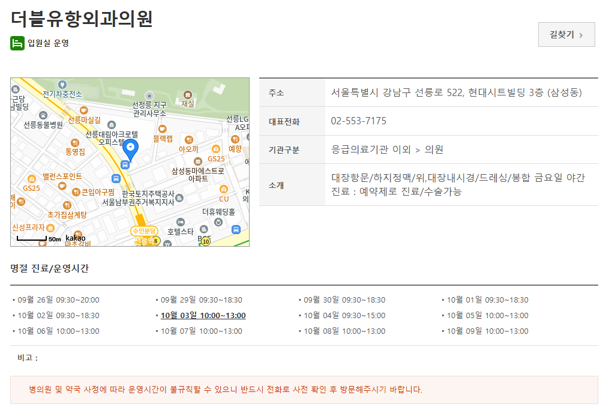Viewport: 606px width, 413px height.
Task: Click the 한국토지주택공사 building icon
Action: coord(179,198)
